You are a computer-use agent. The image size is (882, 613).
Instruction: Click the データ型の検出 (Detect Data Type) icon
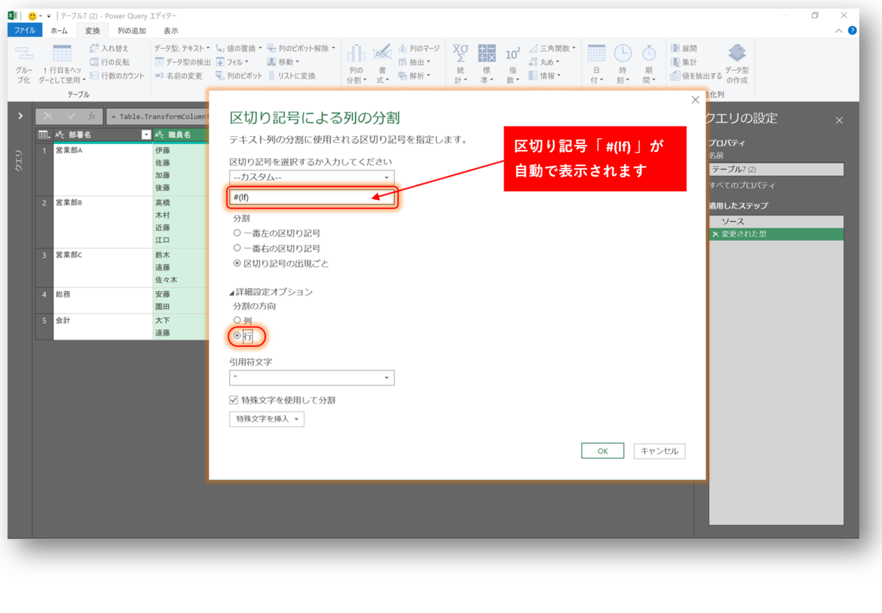[x=159, y=62]
